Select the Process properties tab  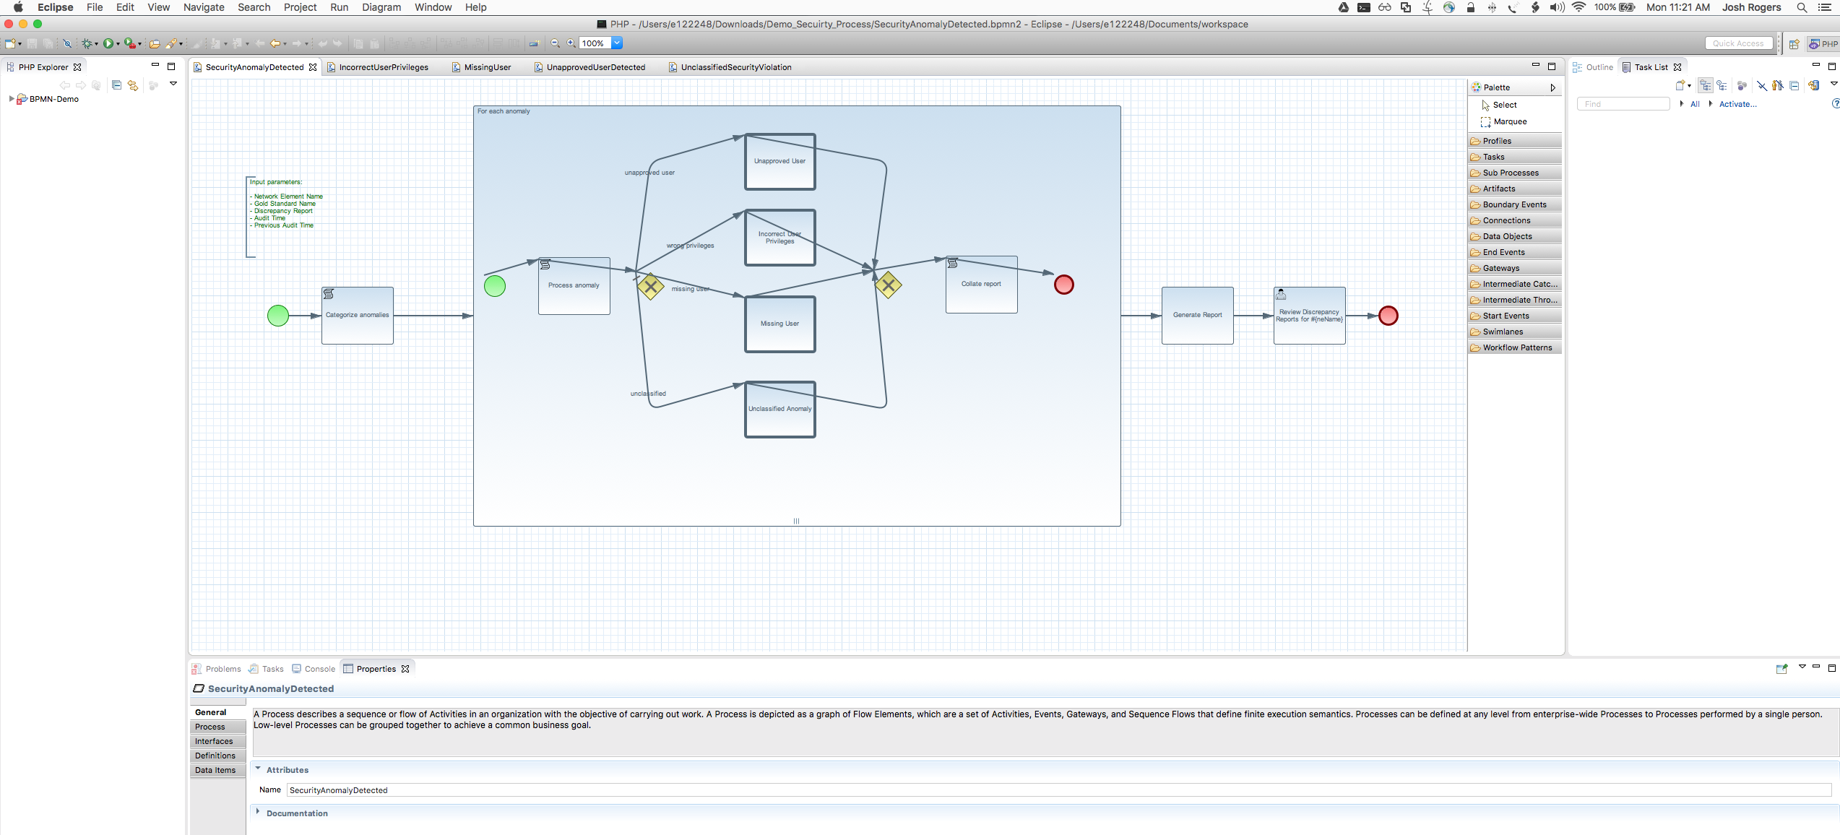tap(217, 727)
